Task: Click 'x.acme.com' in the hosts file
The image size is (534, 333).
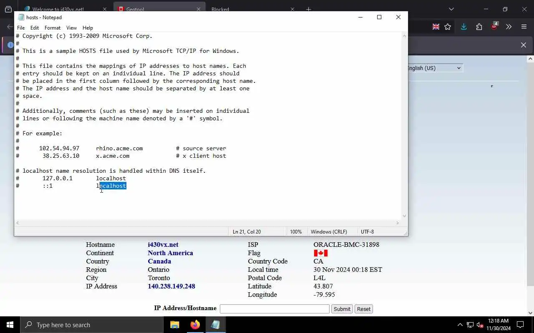Action: tap(113, 156)
